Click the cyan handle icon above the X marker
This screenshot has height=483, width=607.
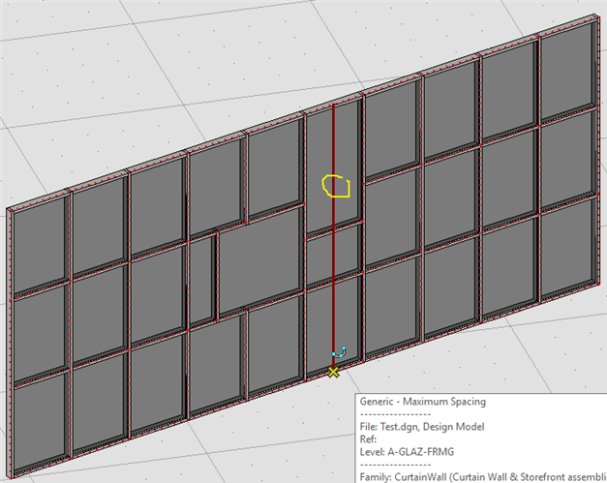339,352
